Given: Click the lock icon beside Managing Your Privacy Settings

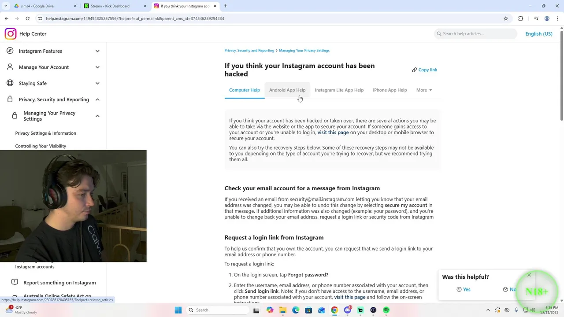Looking at the screenshot, I should (15, 116).
